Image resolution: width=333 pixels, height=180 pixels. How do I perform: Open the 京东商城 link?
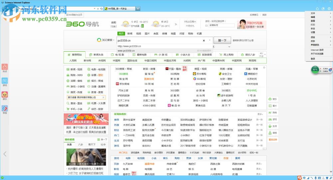tap(123, 84)
